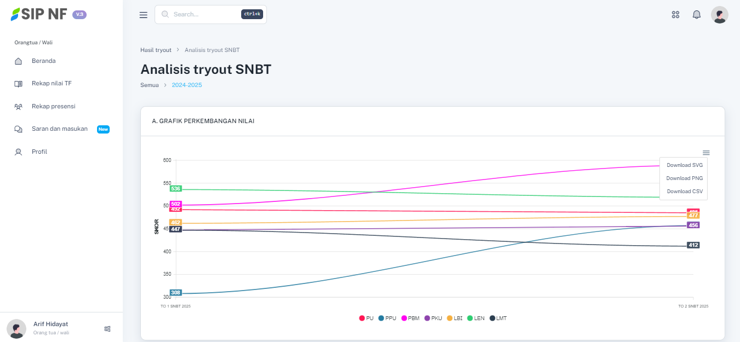Choose Download PNG option
The image size is (740, 342).
684,178
